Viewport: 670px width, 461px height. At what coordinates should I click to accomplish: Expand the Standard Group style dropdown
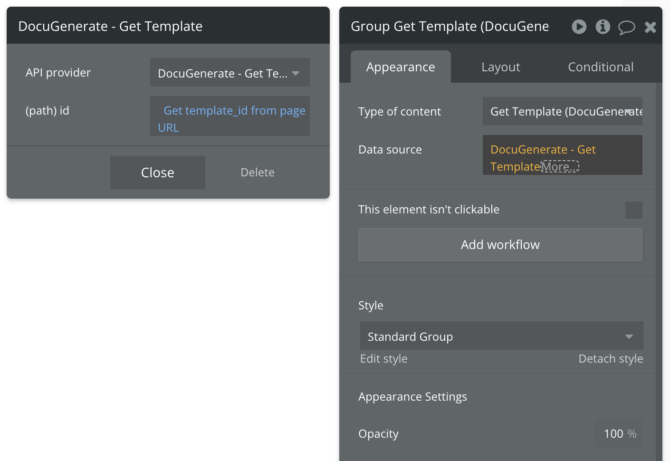click(502, 336)
